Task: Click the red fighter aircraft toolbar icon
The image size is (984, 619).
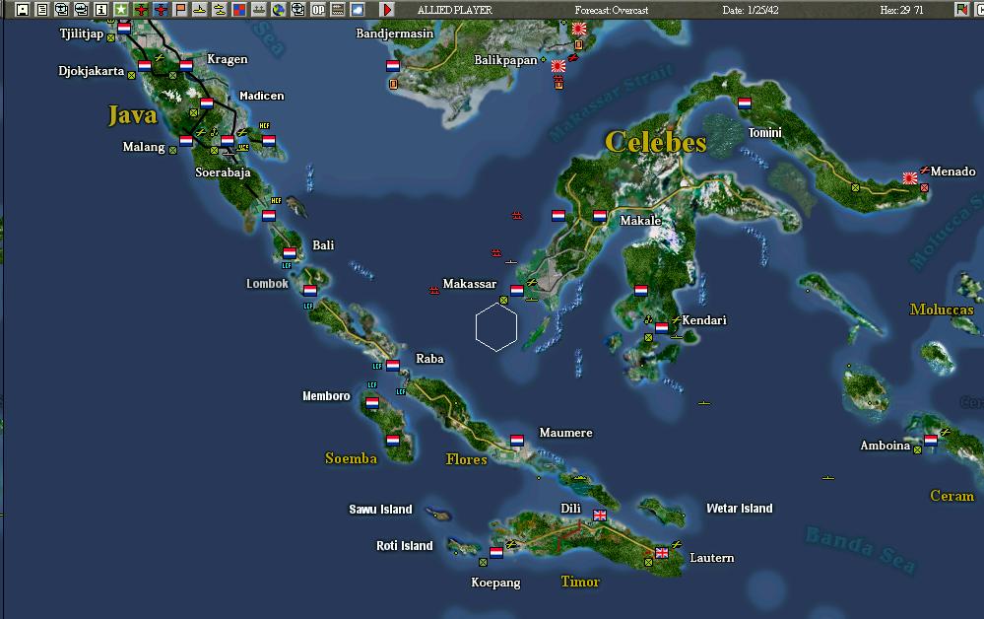Action: pos(140,8)
